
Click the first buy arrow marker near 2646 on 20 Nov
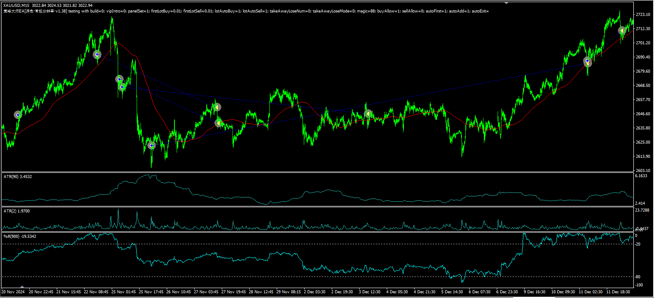[18, 114]
